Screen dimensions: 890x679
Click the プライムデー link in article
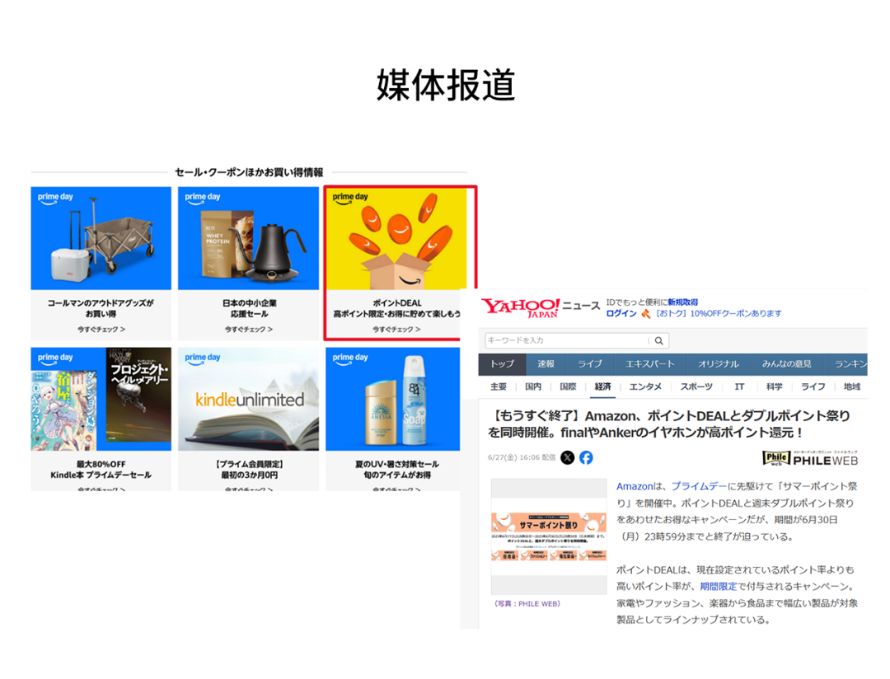click(700, 486)
